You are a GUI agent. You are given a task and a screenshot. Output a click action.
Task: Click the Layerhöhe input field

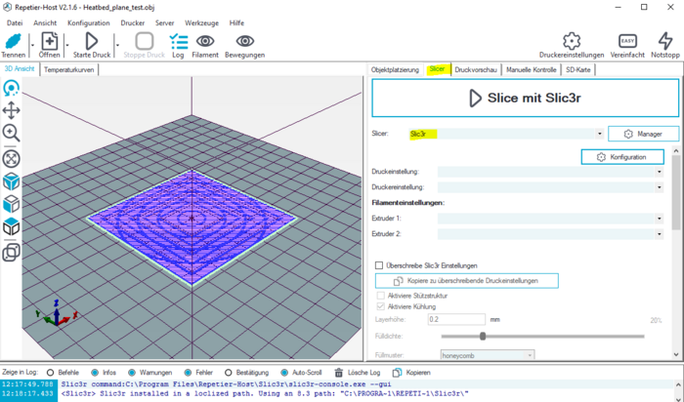click(x=455, y=319)
